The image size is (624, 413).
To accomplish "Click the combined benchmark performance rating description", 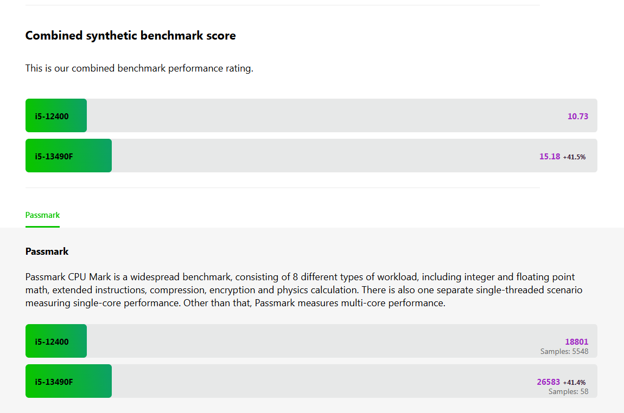I will click(139, 68).
